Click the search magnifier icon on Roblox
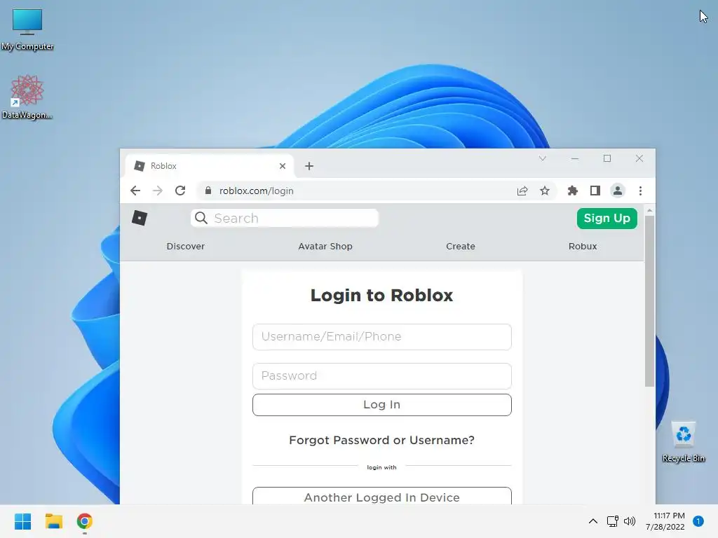Screen dimensions: 718x538 201,219
